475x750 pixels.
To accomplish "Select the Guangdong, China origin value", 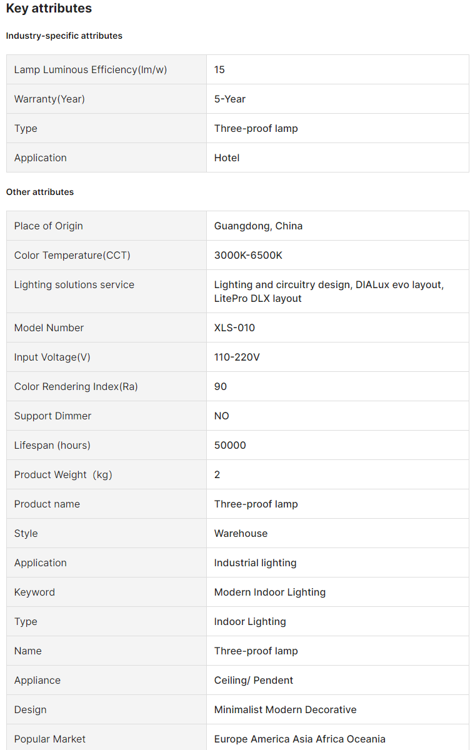I will [258, 226].
